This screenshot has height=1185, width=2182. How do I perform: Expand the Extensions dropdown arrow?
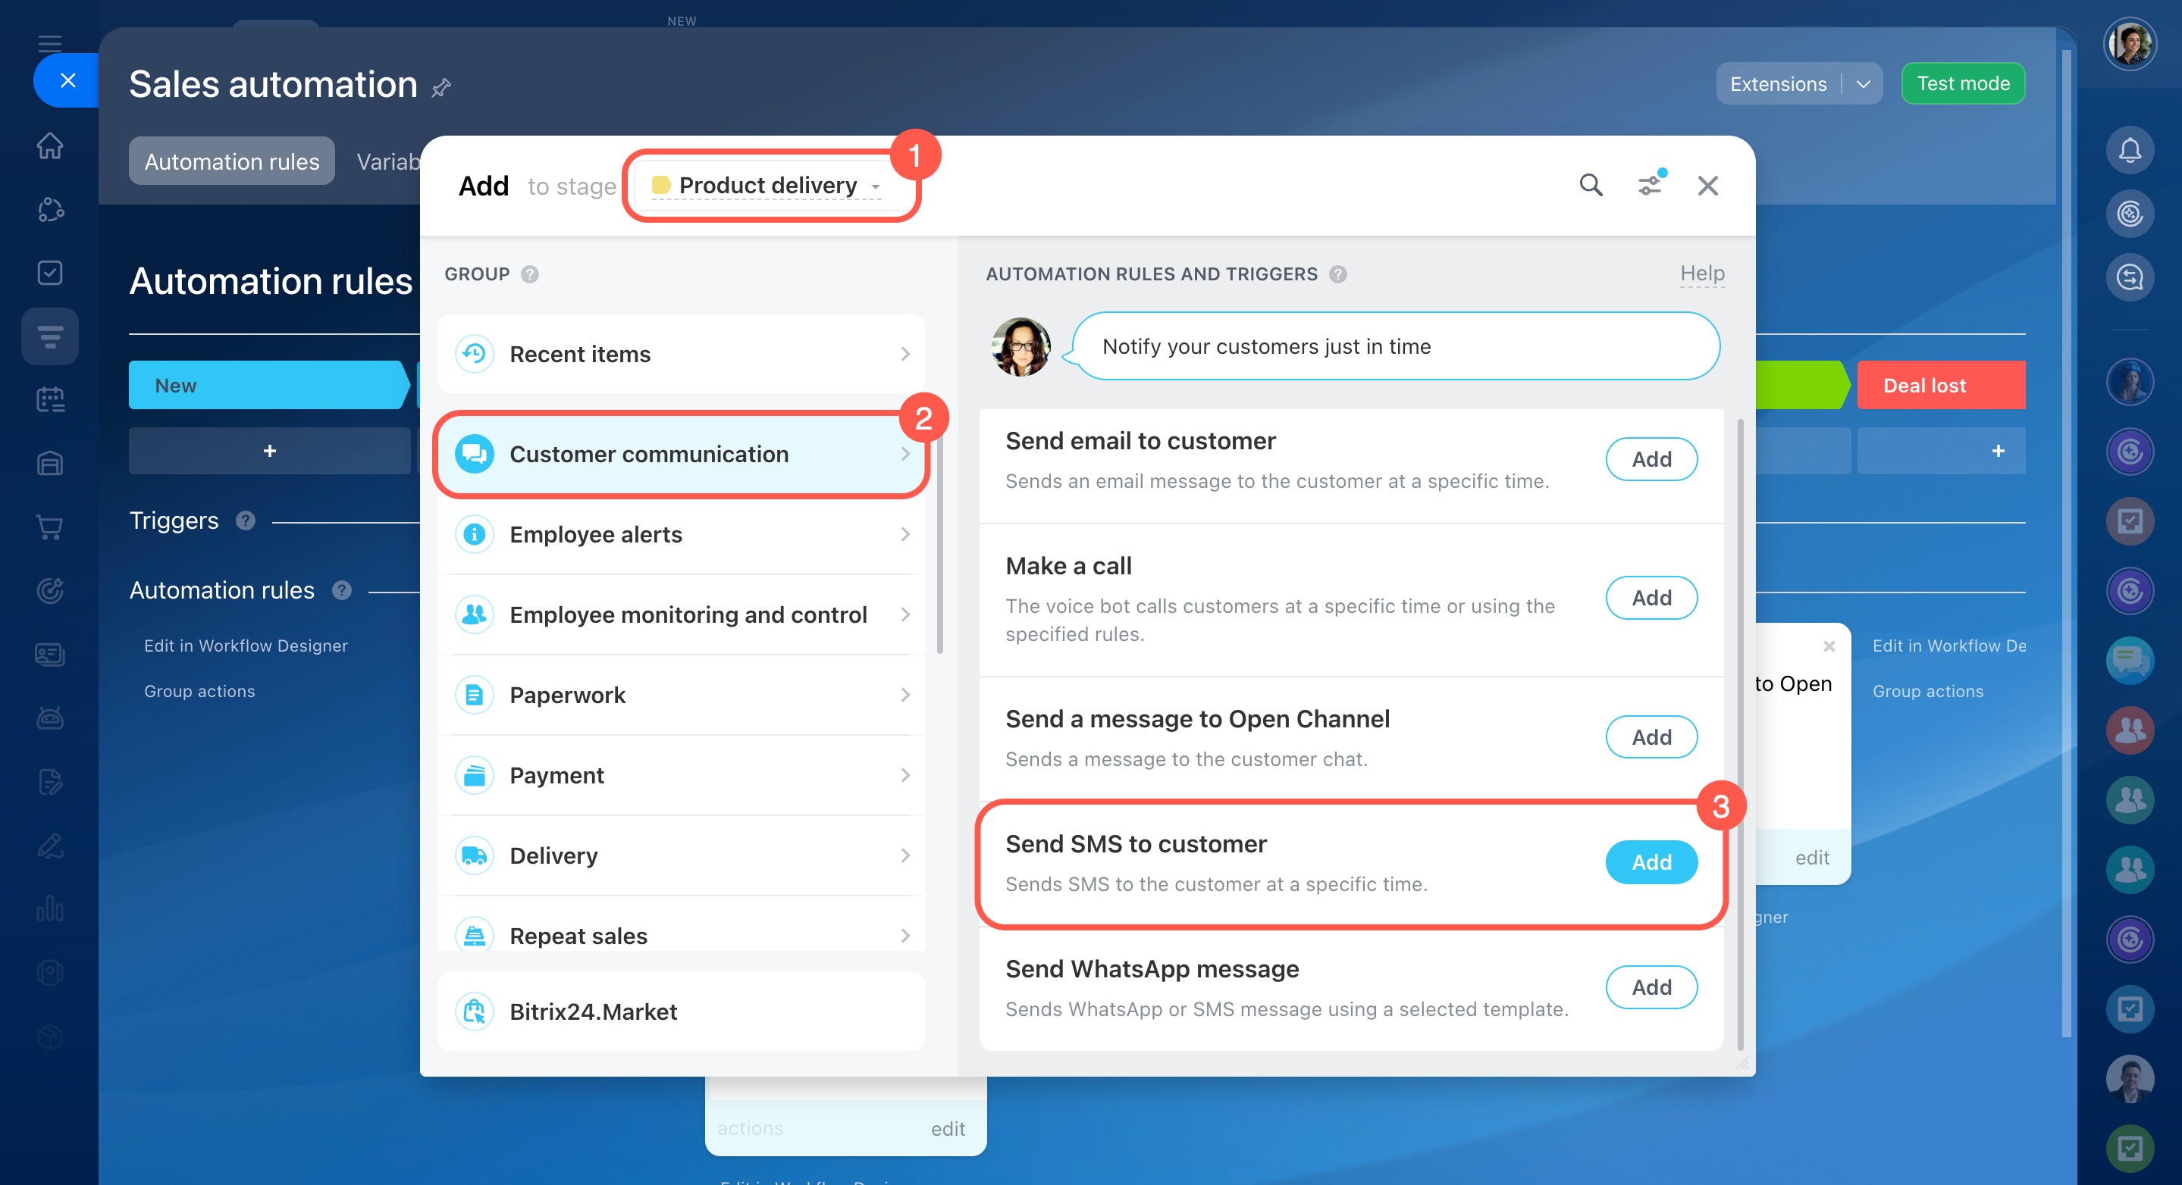coord(1863,84)
